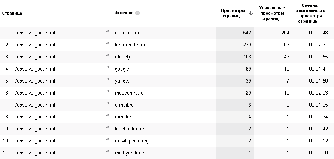
Task: Sort by Средняя длительность просмотра страницы header
Action: (310, 13)
